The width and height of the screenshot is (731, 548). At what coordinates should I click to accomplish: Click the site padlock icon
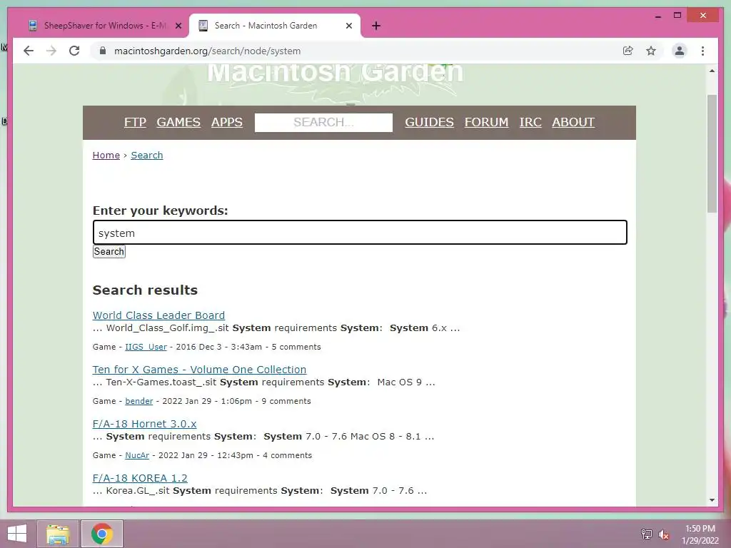coord(103,51)
